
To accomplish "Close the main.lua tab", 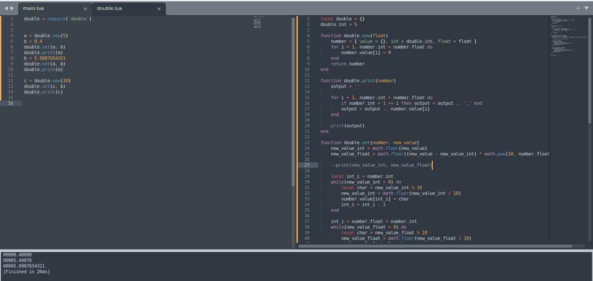I will (85, 9).
